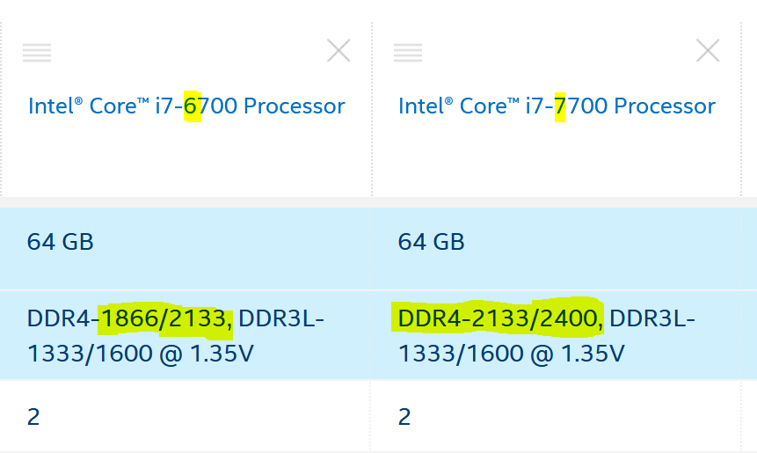
Task: Open the Intel Core i7-6700 Processor link
Action: point(186,106)
